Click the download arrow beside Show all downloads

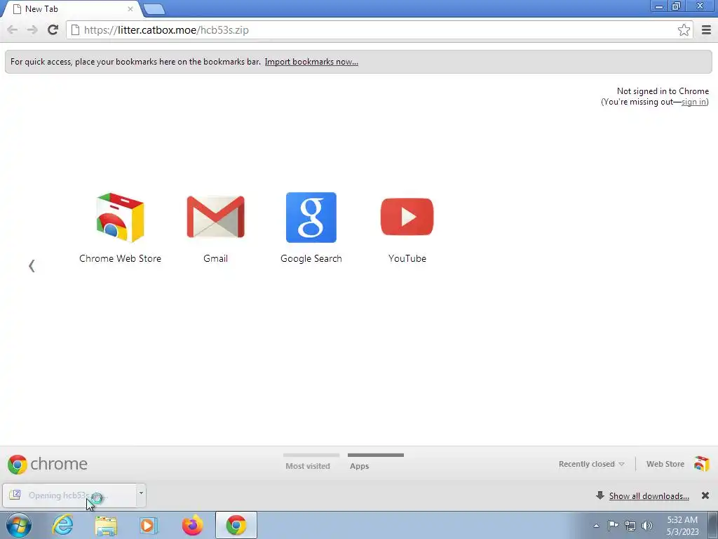point(600,495)
